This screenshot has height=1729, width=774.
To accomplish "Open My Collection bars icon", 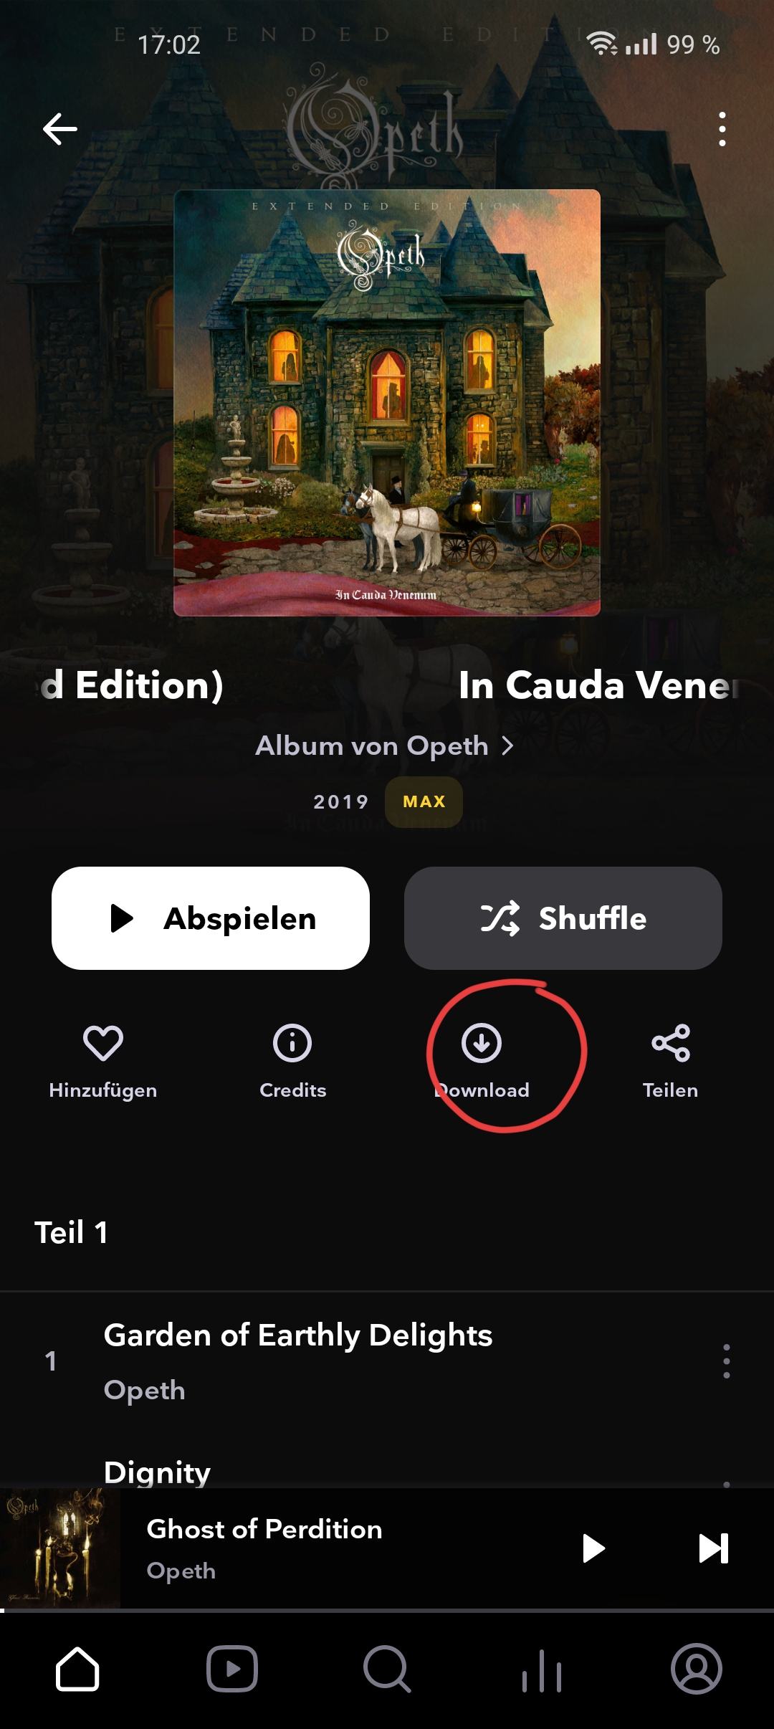I will pos(542,1669).
